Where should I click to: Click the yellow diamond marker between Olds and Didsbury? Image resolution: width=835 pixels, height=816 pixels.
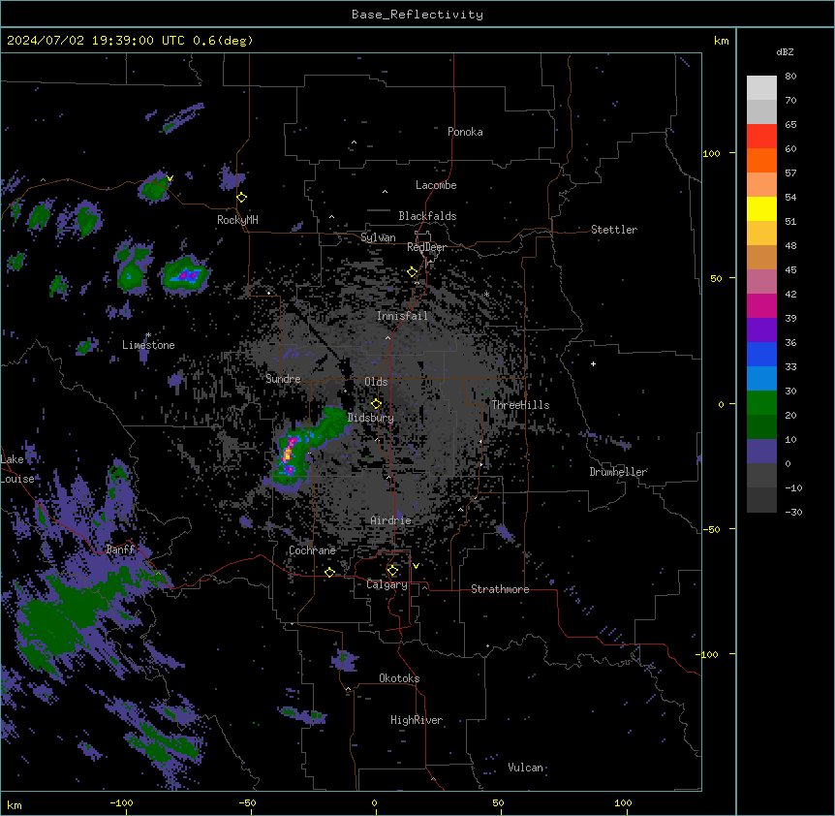tap(376, 403)
